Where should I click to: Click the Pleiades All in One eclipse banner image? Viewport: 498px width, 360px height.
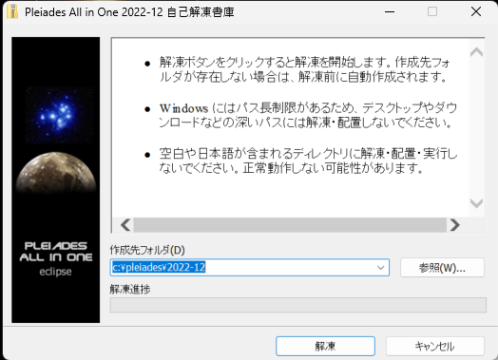point(55,180)
